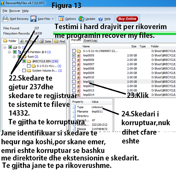176x171 pixels.
Task: Click the Filesize value 2147484672
Action: coord(99,129)
